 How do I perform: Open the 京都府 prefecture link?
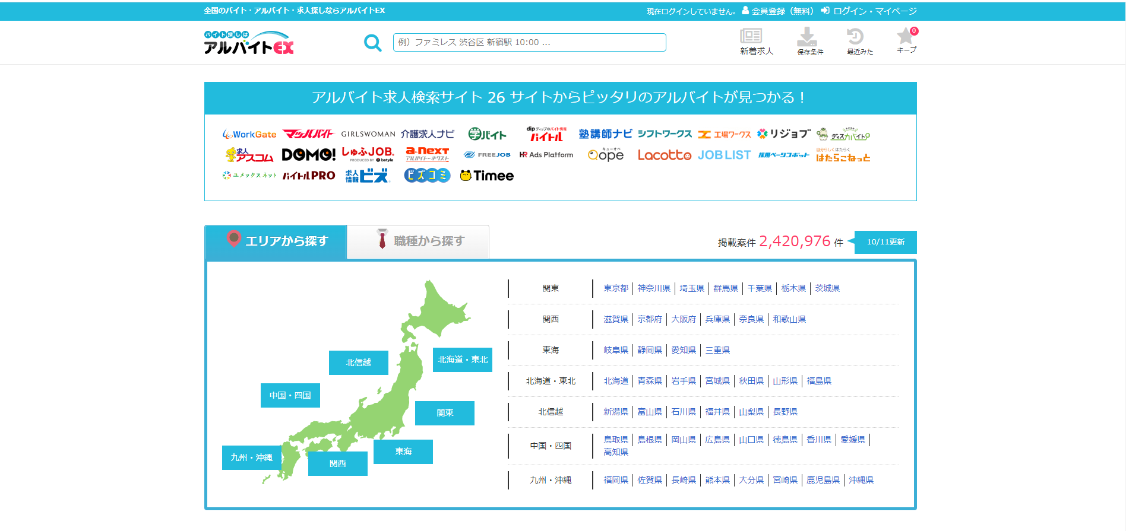pos(650,319)
